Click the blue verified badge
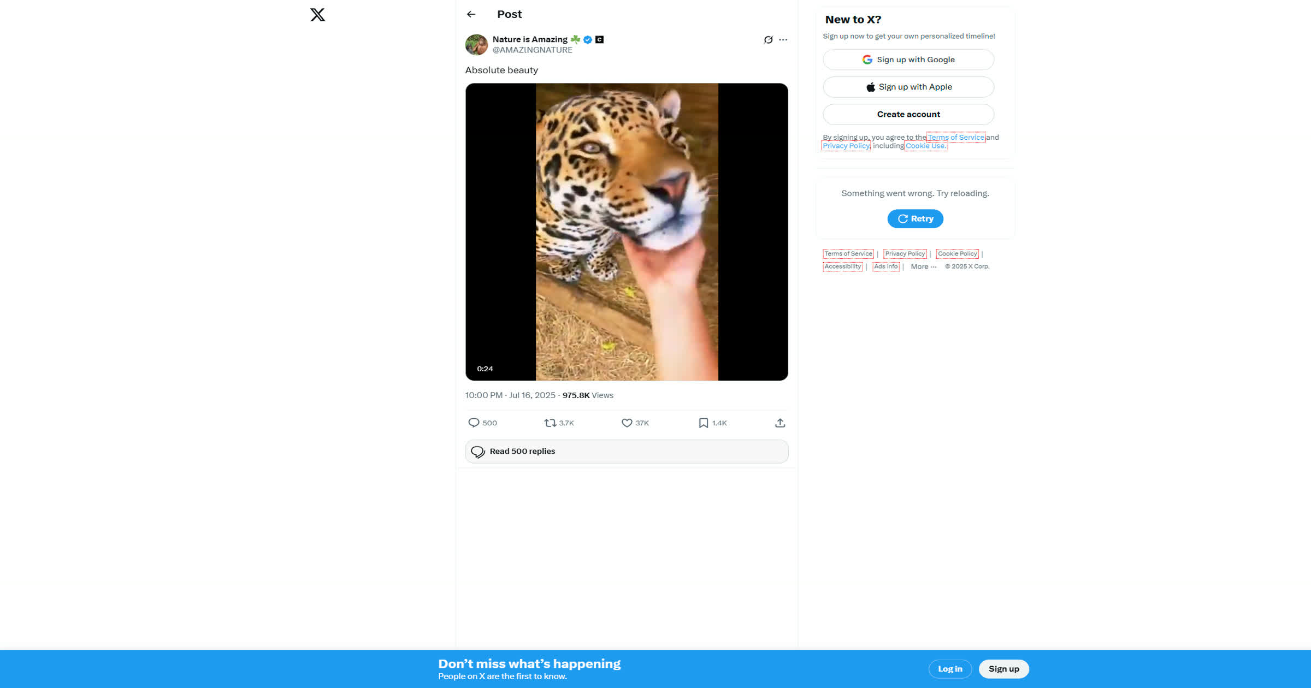This screenshot has height=688, width=1311. 587,39
